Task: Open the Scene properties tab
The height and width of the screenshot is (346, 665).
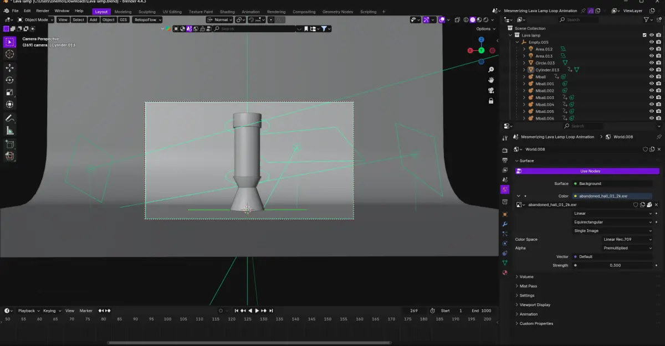Action: pos(504,180)
